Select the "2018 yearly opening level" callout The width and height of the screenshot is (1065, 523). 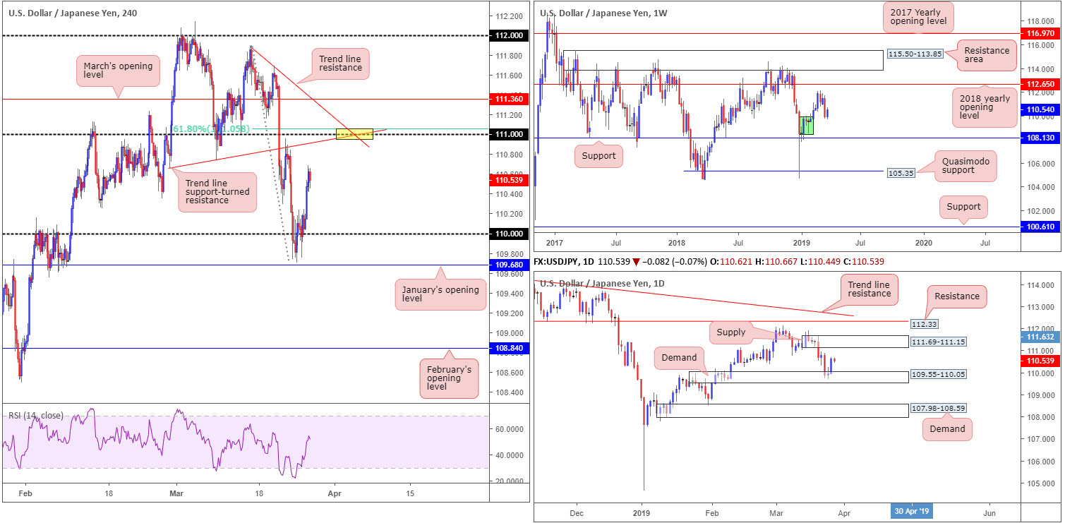coord(985,107)
